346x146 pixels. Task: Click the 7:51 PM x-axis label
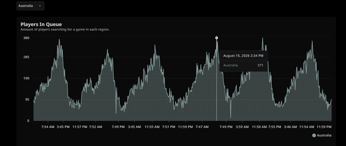(169, 127)
